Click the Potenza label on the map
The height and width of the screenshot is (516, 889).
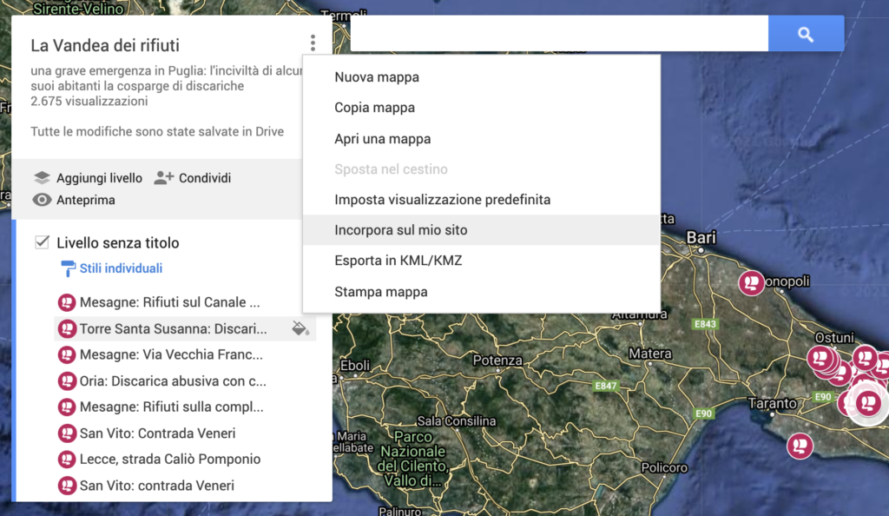[x=497, y=360]
